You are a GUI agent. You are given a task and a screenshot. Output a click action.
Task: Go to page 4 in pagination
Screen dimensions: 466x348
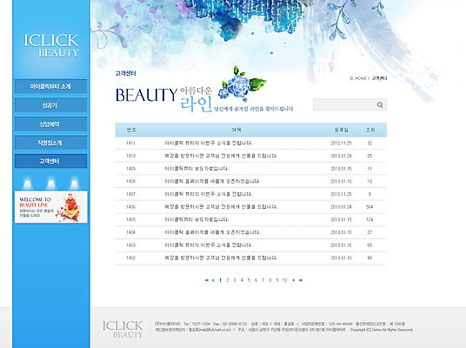pyautogui.click(x=242, y=280)
